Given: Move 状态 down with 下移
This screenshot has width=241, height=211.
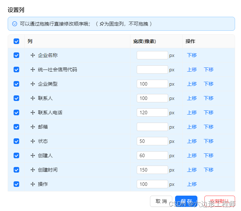Looking at the screenshot, I should (x=209, y=141).
